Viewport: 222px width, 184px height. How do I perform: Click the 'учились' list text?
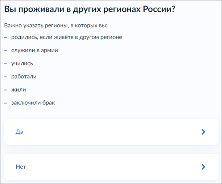22,63
